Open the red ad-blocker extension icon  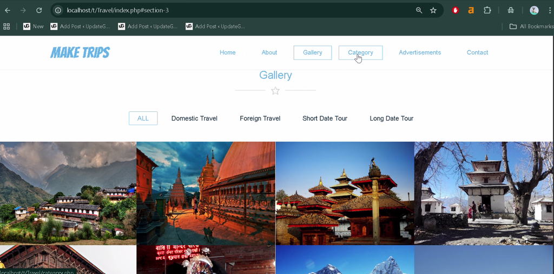456,11
